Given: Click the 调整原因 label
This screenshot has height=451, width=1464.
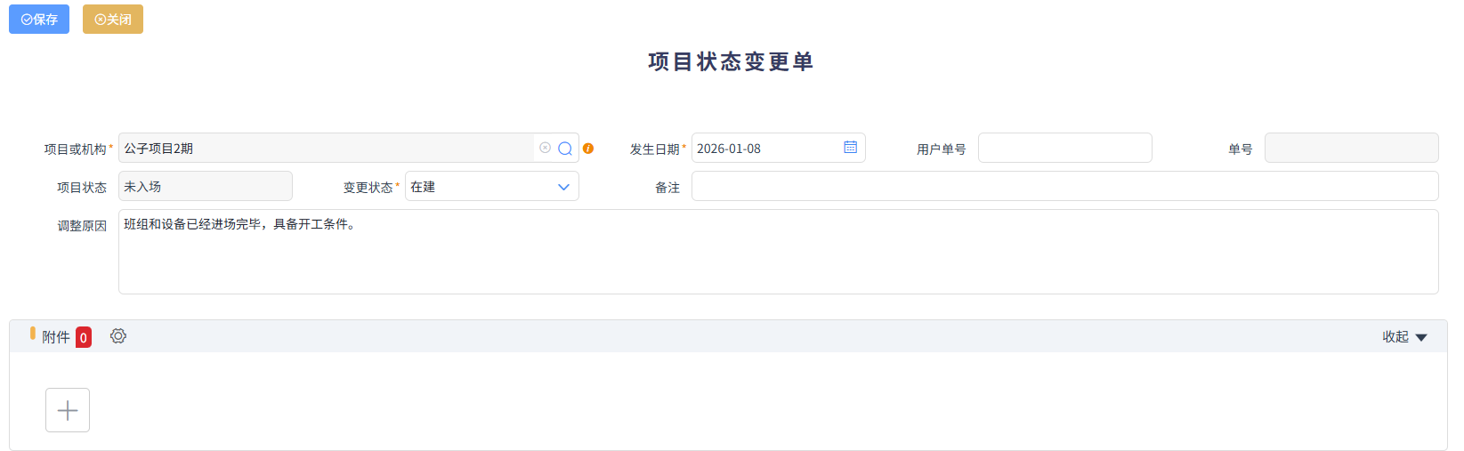Looking at the screenshot, I should 82,226.
